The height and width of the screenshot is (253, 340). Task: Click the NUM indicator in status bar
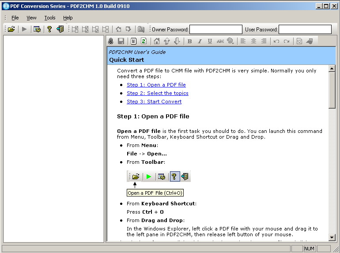coord(309,249)
